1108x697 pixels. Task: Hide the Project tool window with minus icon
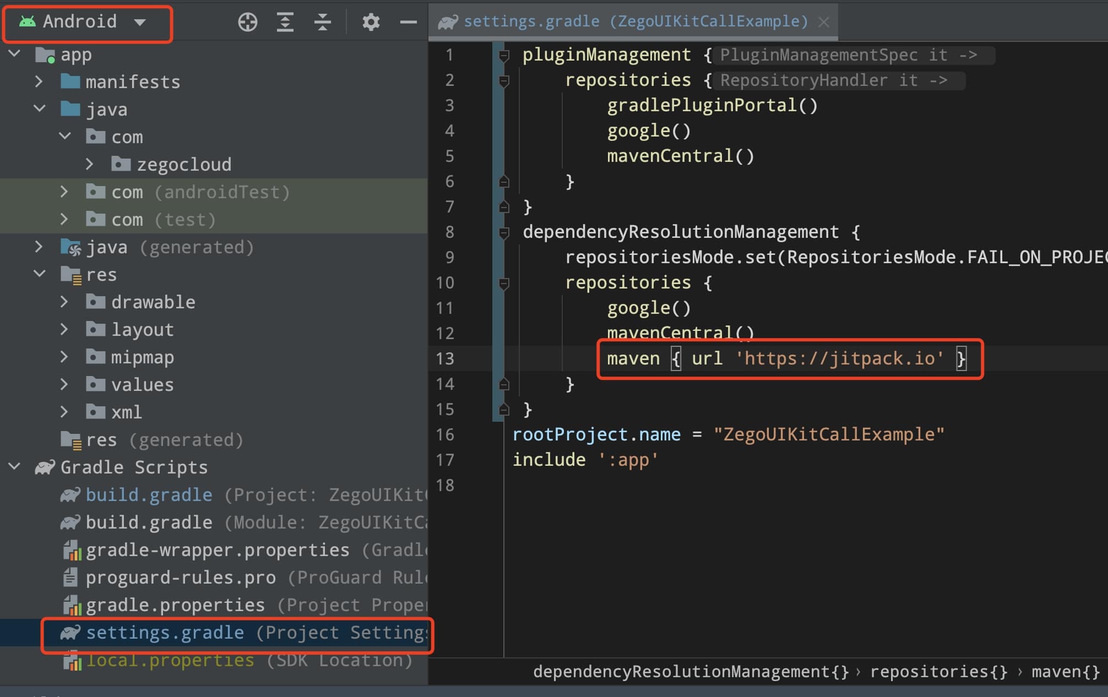tap(408, 22)
